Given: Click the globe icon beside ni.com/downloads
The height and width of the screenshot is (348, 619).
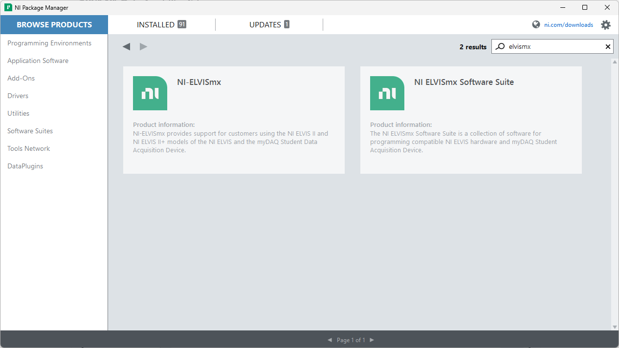Looking at the screenshot, I should (x=536, y=24).
